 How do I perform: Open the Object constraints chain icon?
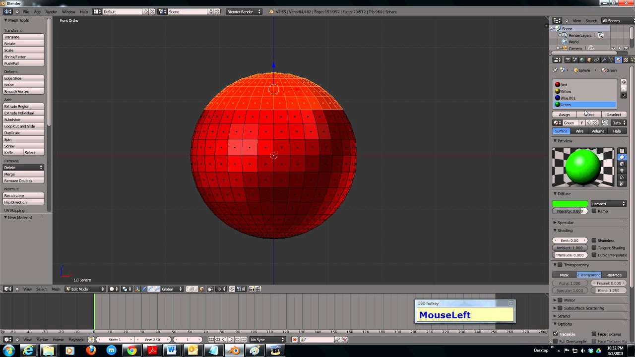click(596, 60)
